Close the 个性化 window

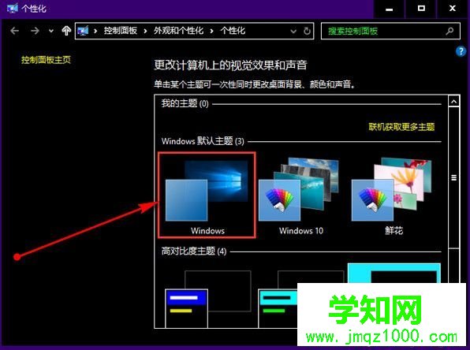(x=453, y=9)
